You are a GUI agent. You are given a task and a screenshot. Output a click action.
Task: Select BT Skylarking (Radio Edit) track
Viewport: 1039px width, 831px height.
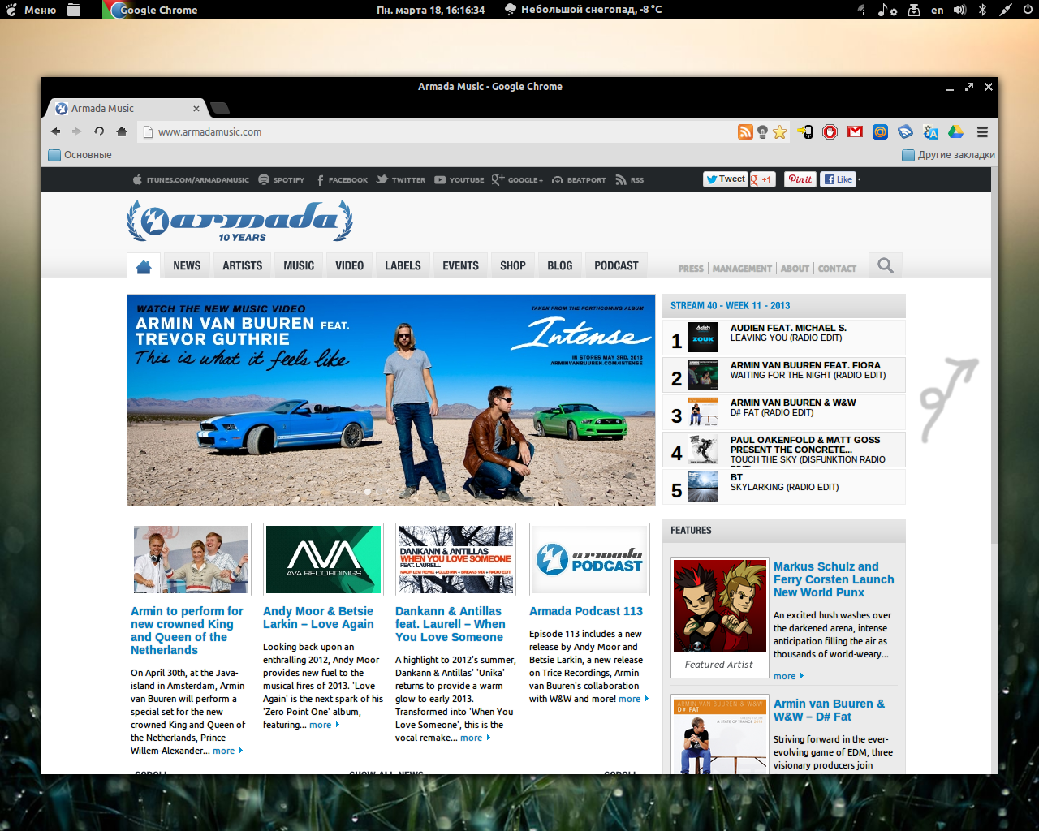click(x=784, y=486)
